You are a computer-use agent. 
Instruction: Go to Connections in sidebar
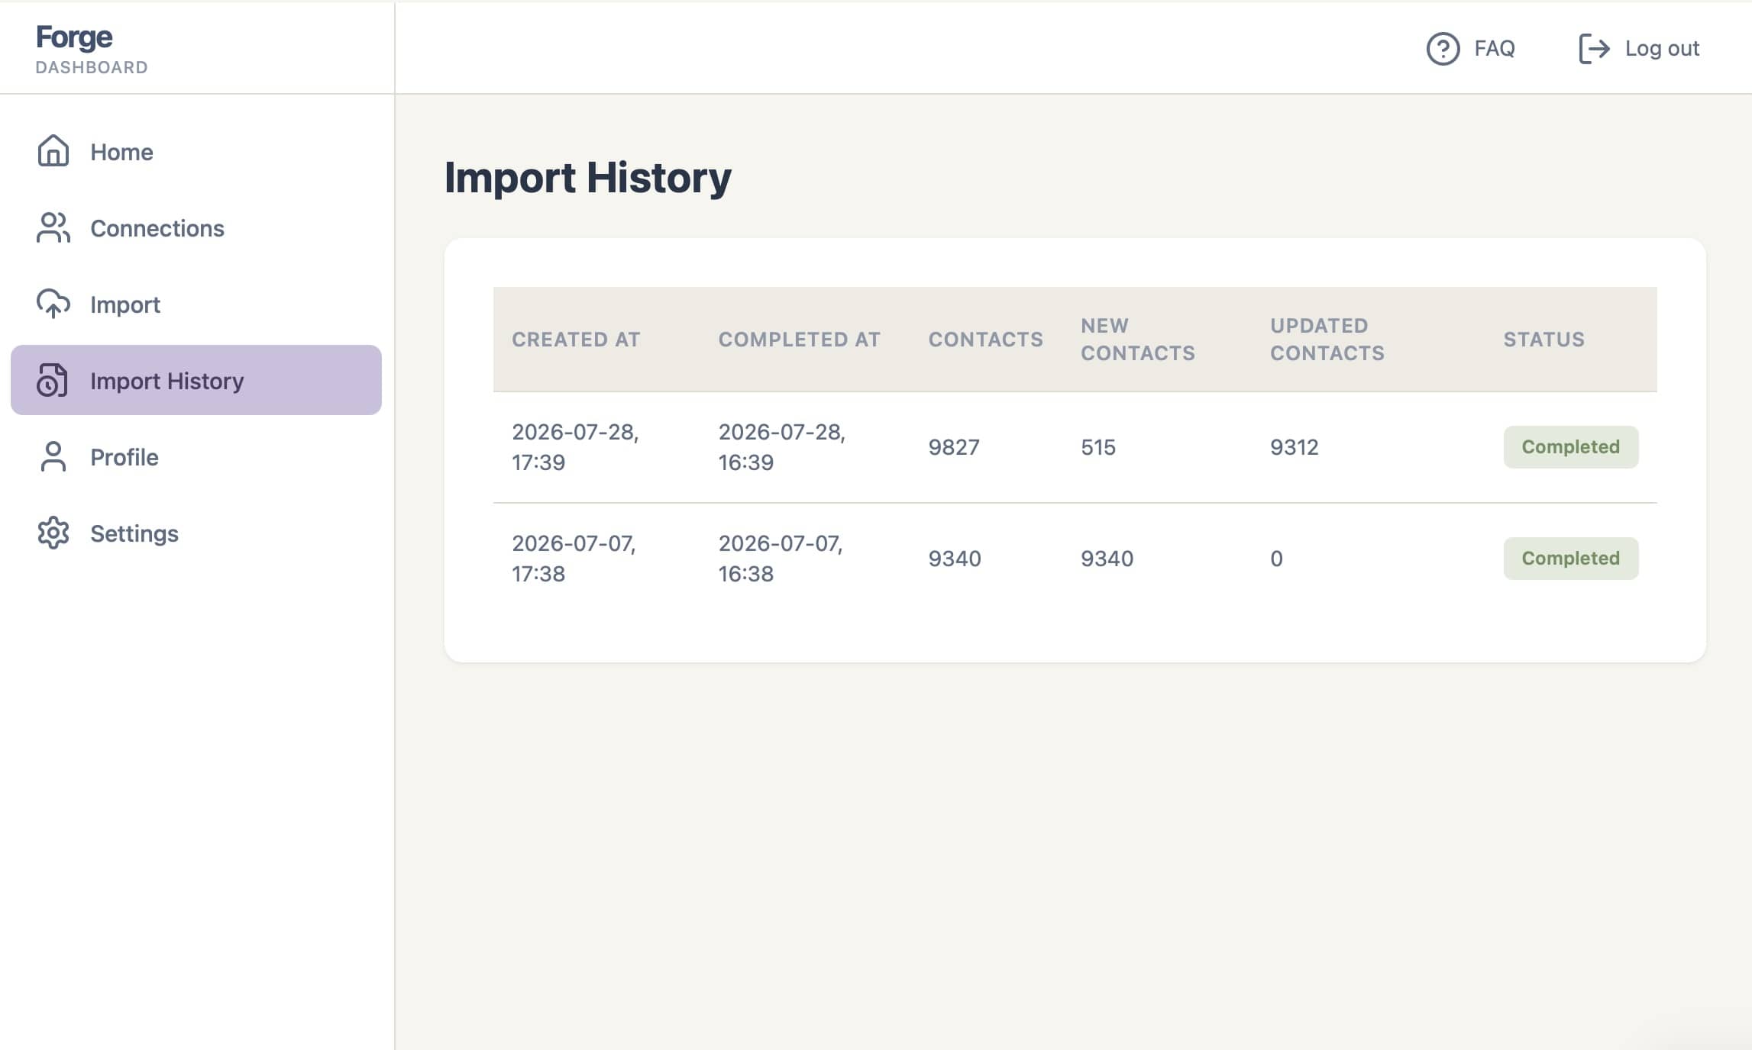tap(196, 227)
